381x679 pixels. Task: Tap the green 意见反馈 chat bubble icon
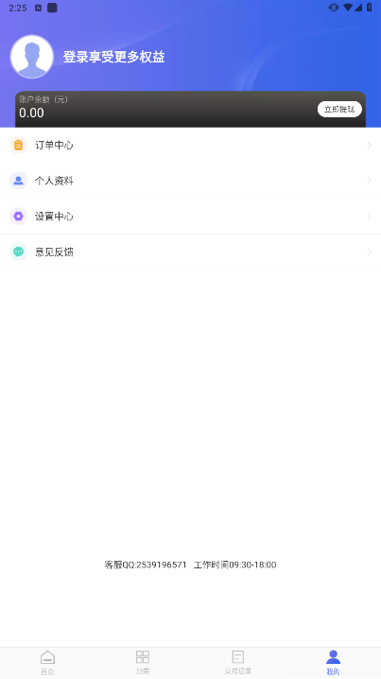pyautogui.click(x=18, y=252)
